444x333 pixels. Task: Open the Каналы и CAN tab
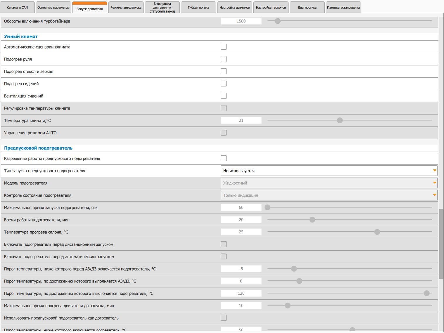(x=17, y=7)
